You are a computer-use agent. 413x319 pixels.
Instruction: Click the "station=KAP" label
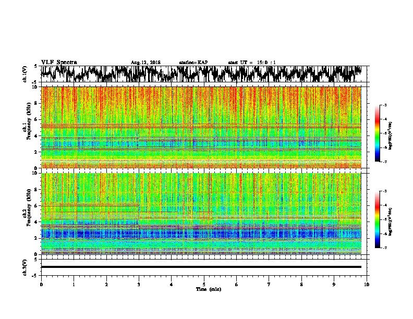[x=193, y=63]
